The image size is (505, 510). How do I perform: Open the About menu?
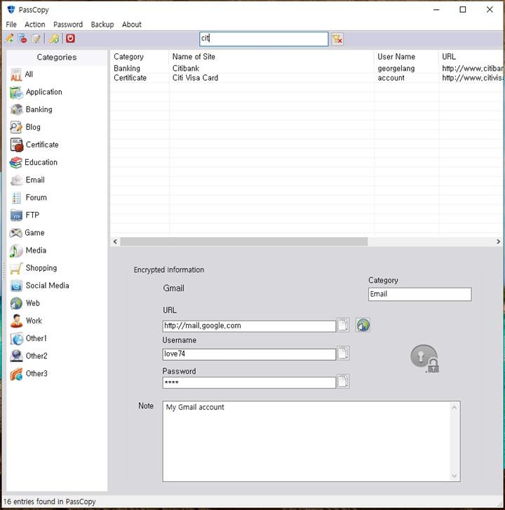pos(132,25)
